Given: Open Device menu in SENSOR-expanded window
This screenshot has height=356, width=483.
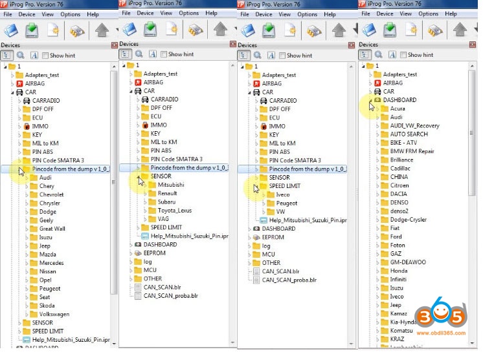Looking at the screenshot, I should (x=145, y=13).
